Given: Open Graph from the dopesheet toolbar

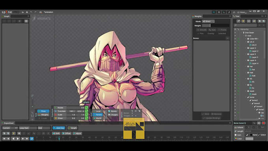Looking at the screenshot, I should [72, 128].
